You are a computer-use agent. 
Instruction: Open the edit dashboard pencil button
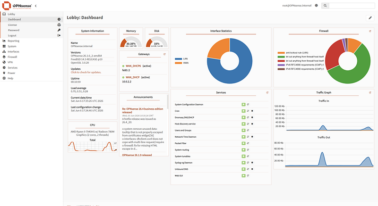pyautogui.click(x=370, y=18)
